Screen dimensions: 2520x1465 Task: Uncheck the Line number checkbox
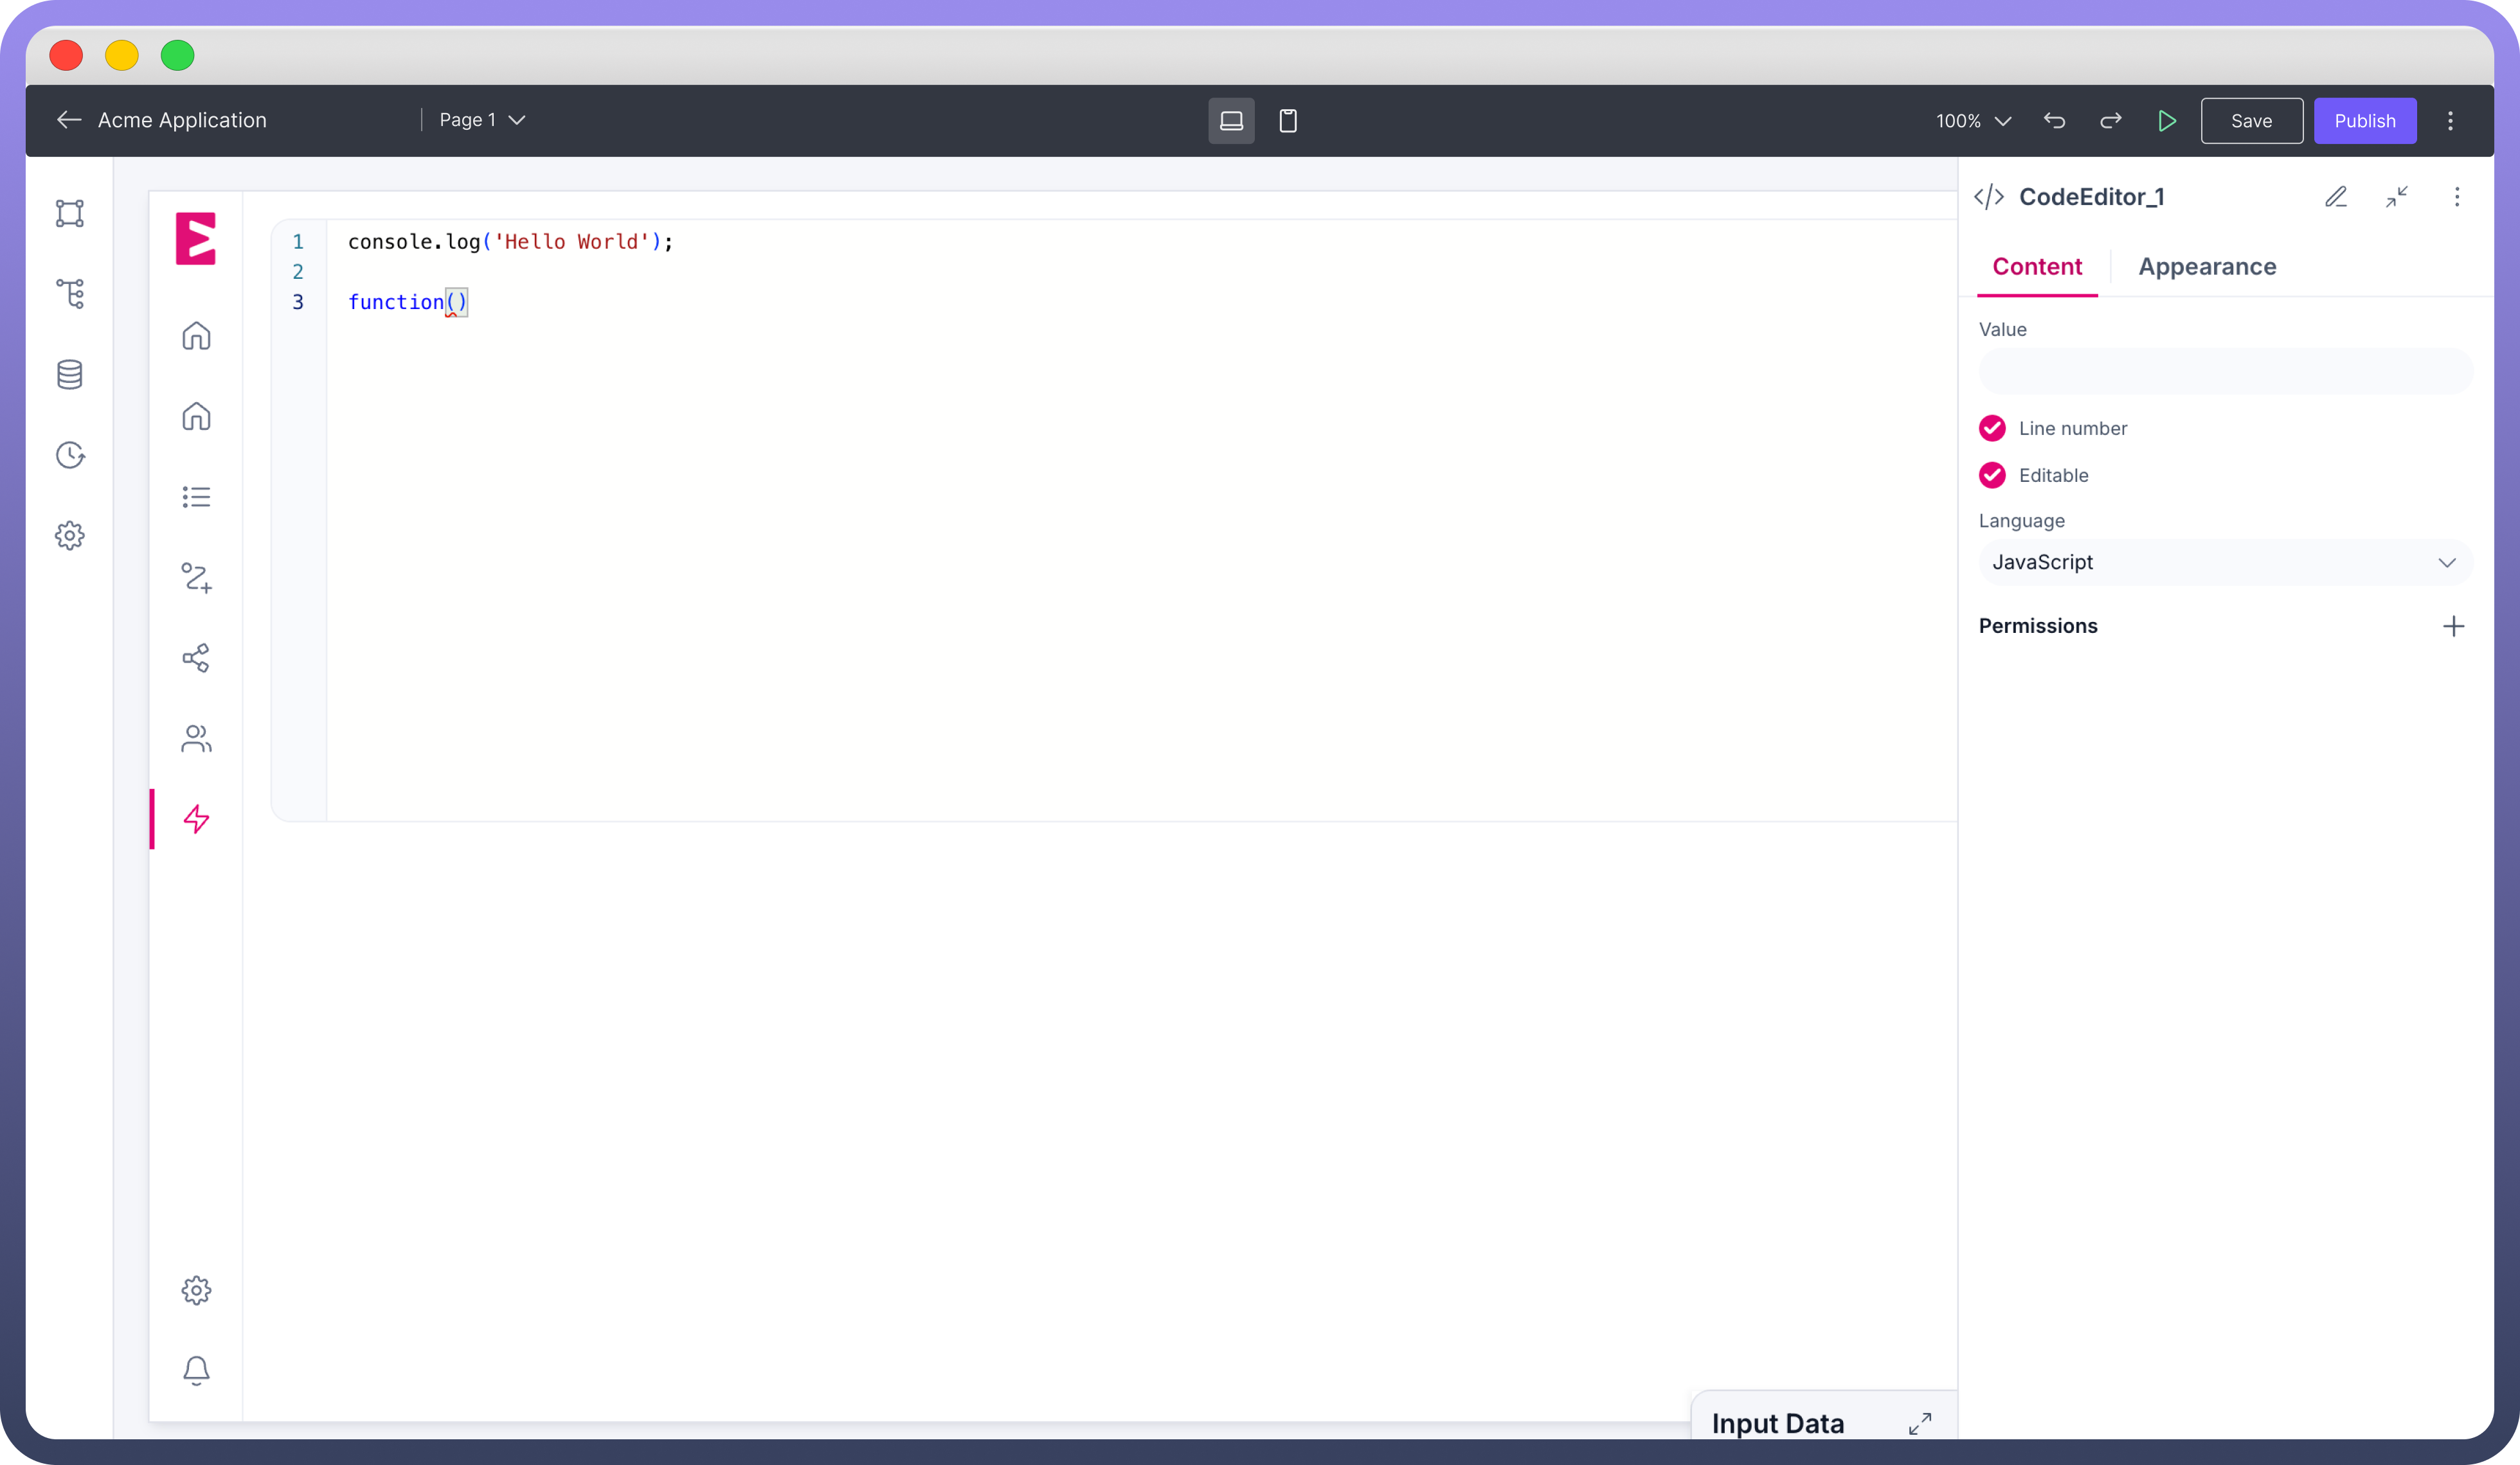(1992, 429)
